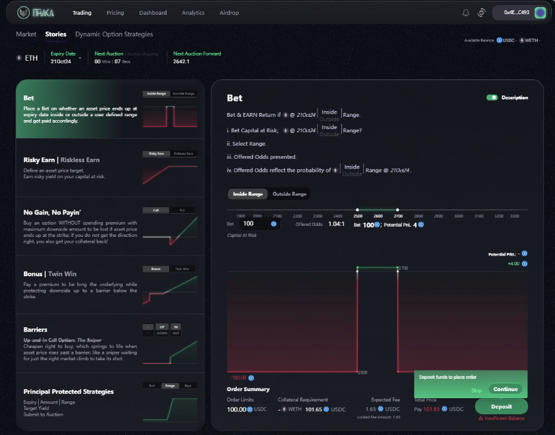Click insufficient balance warning icon
The height and width of the screenshot is (435, 555).
click(481, 418)
